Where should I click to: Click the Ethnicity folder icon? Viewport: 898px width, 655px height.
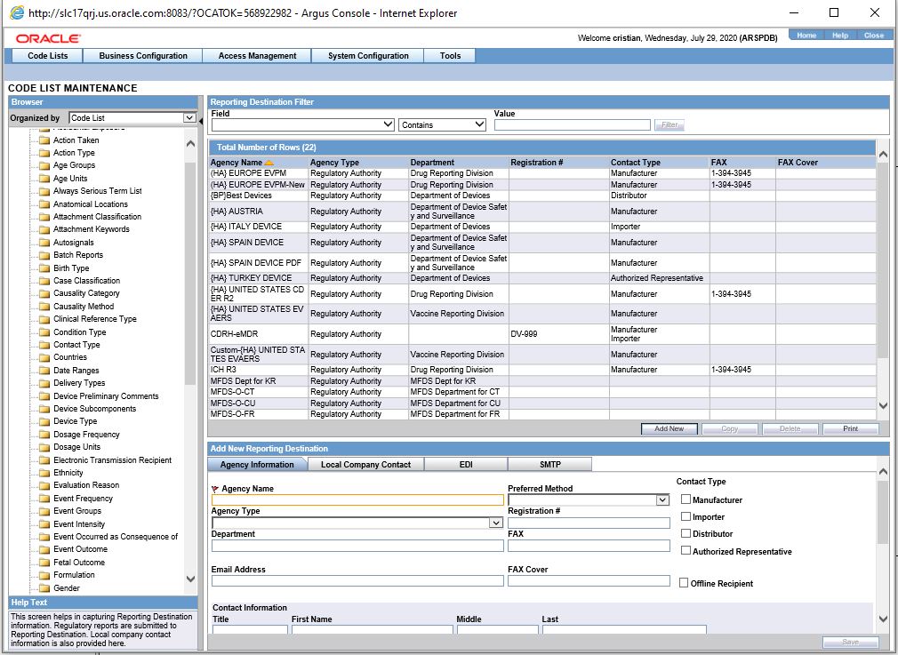(44, 473)
